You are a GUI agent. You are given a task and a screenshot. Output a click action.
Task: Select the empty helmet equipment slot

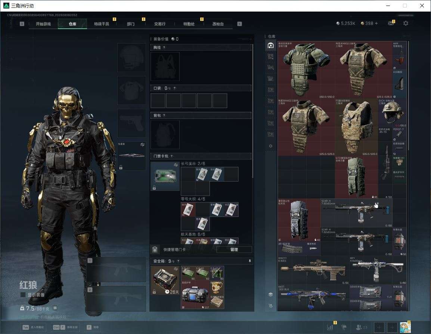132,58
